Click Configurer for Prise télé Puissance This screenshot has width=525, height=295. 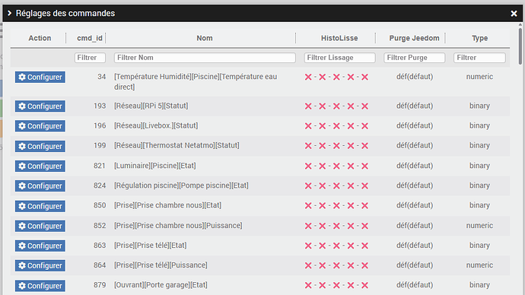[40, 265]
